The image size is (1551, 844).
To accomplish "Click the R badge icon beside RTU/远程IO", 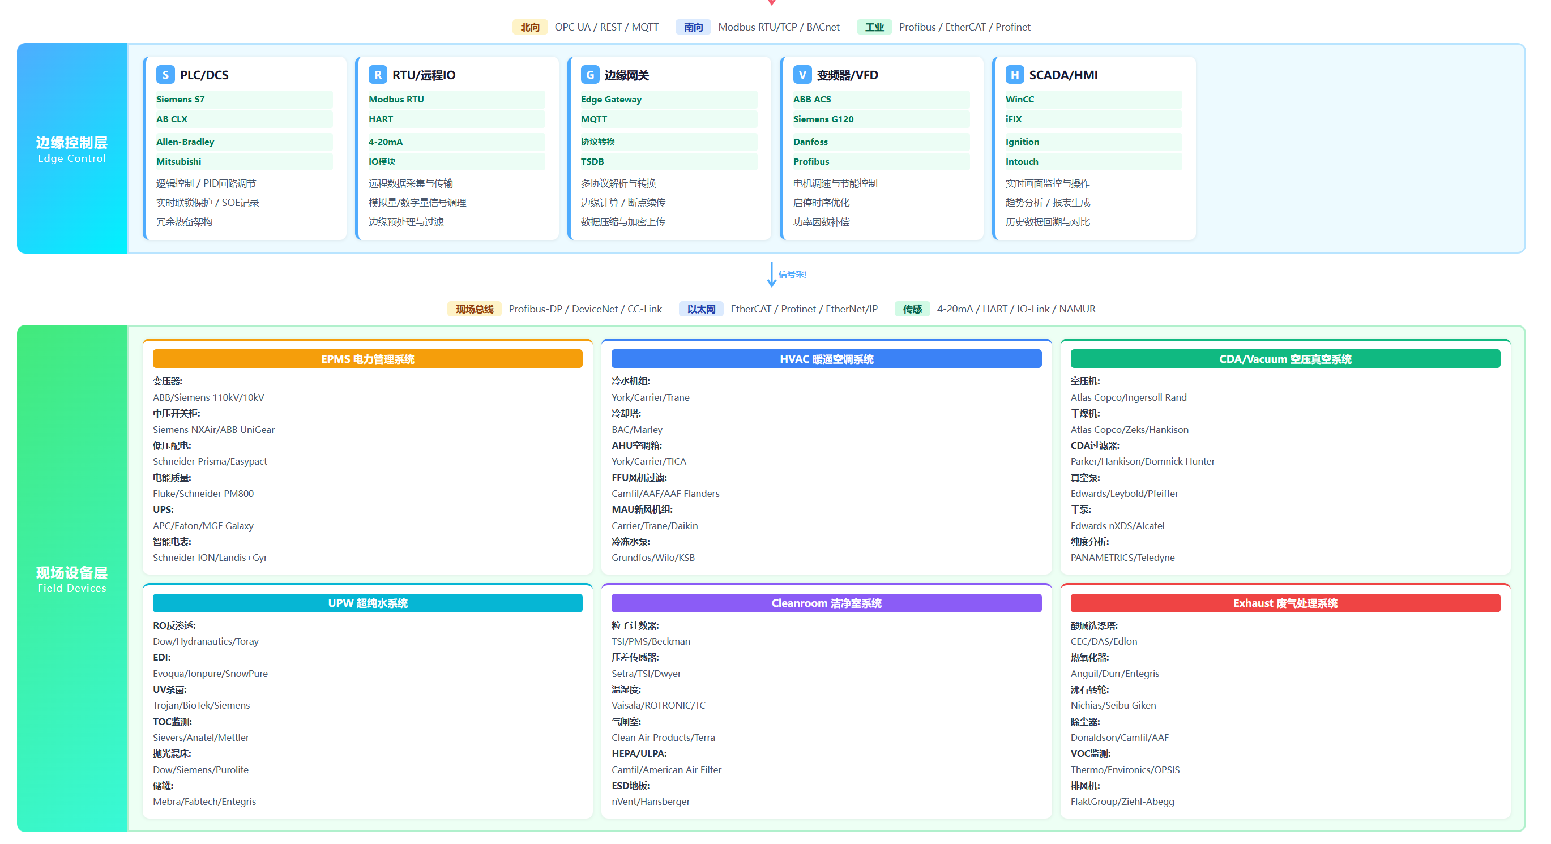I will (x=378, y=75).
